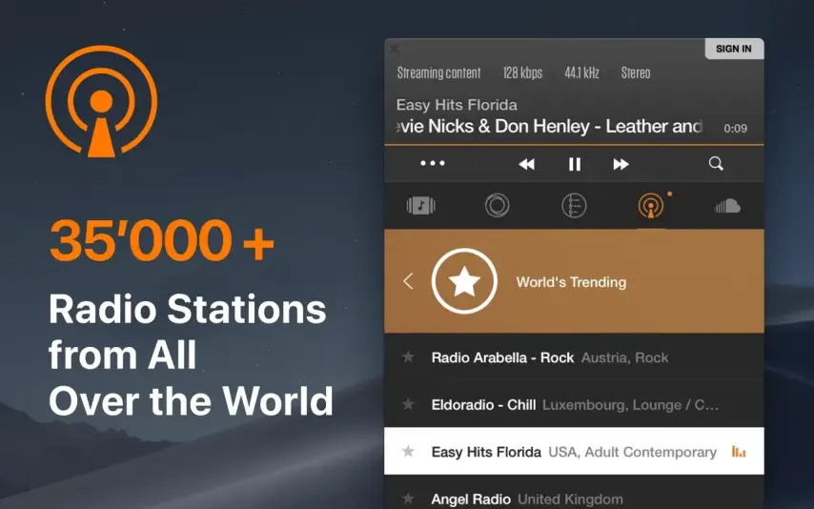Screen dimensions: 814x509
Task: Open the three-dot more options menu
Action: coord(433,164)
